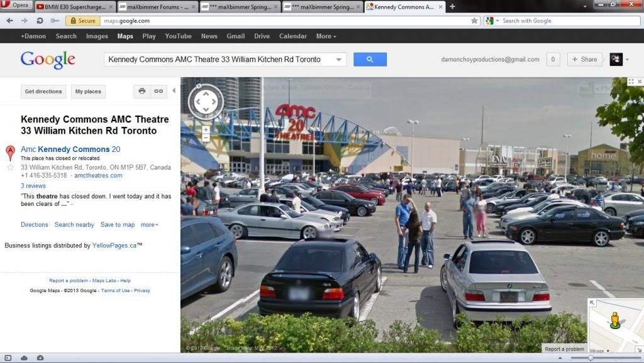Click the Search nearby link
Image resolution: width=644 pixels, height=363 pixels.
tap(74, 225)
